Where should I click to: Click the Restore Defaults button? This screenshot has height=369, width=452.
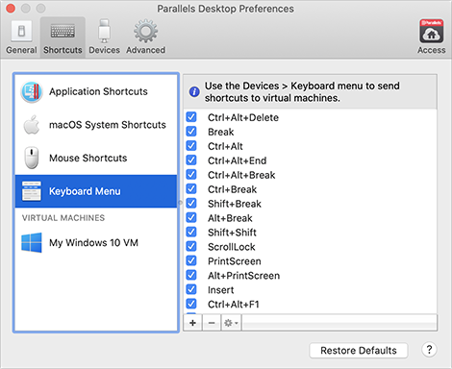pyautogui.click(x=359, y=351)
